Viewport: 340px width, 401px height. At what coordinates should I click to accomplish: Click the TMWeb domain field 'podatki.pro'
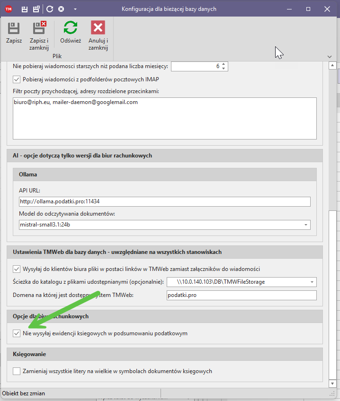[241, 295]
